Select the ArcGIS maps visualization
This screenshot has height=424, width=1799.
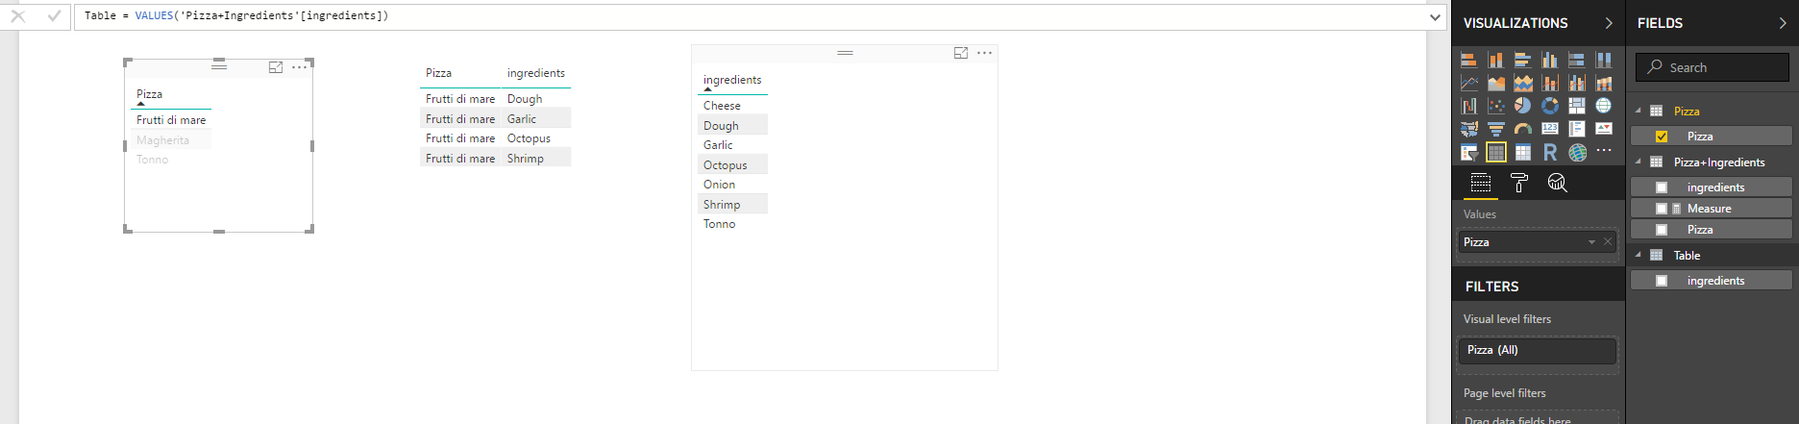coord(1577,152)
